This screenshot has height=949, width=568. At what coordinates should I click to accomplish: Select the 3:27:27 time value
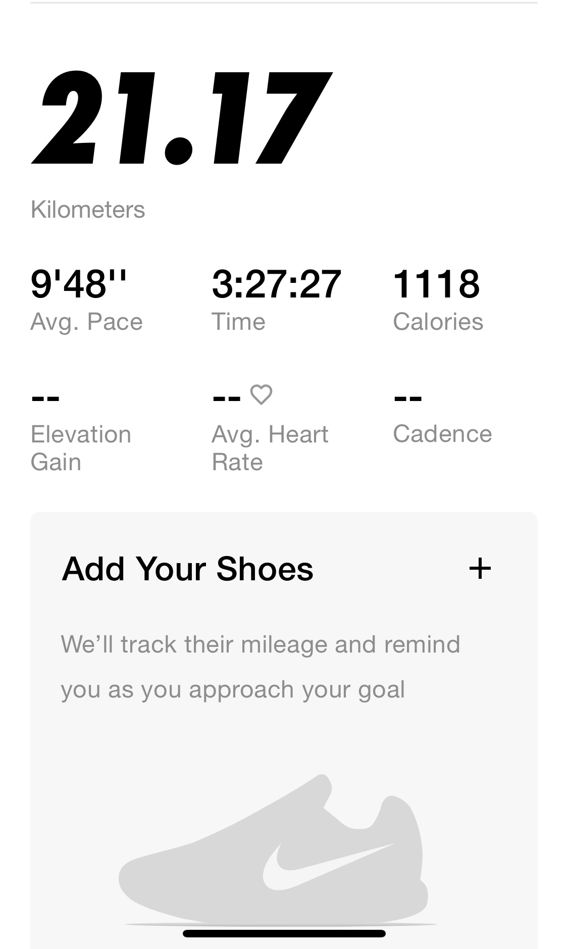276,284
